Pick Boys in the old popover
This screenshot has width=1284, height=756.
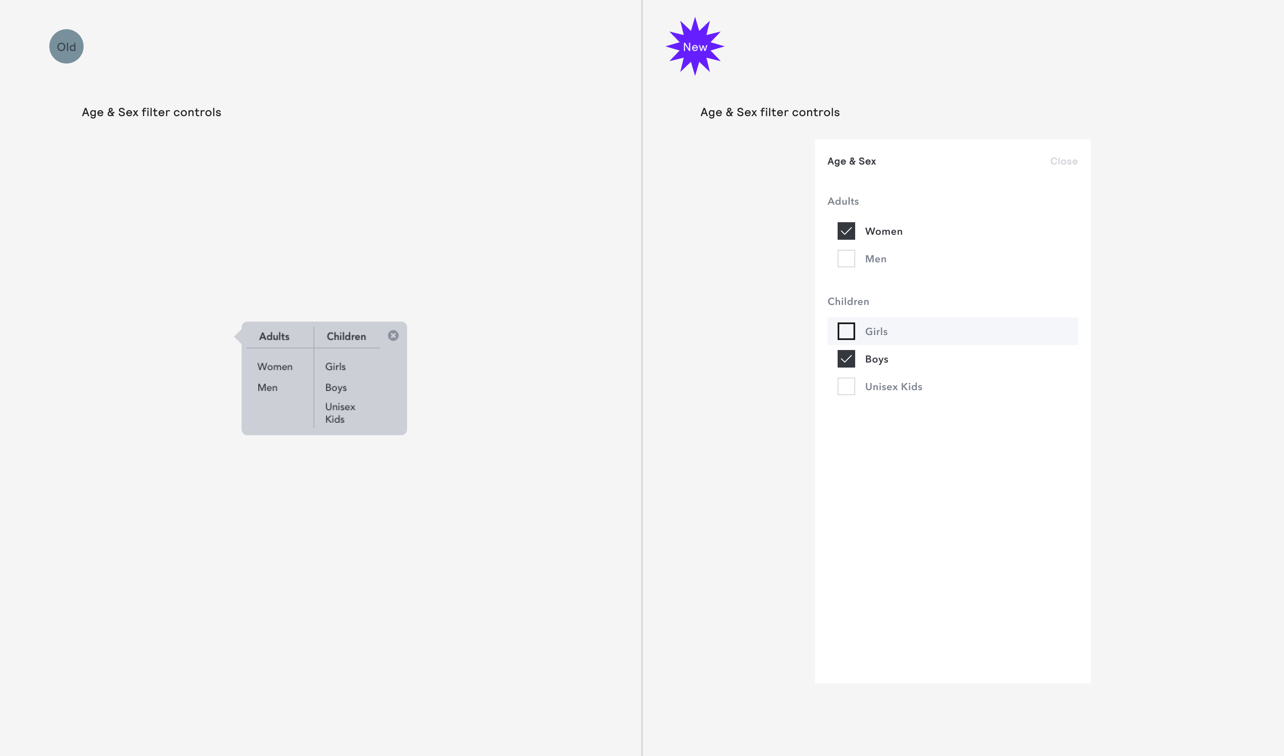(x=335, y=387)
